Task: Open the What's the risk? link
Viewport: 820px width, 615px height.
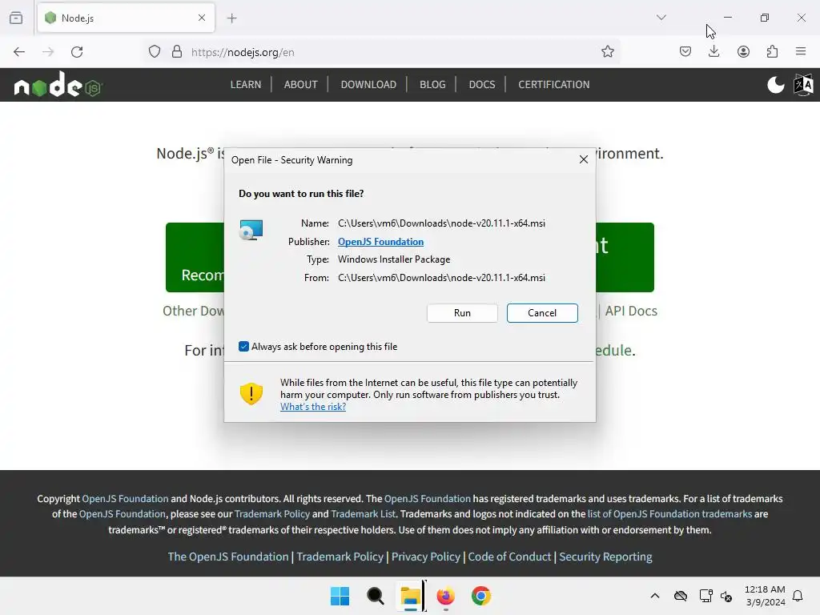Action: (313, 407)
